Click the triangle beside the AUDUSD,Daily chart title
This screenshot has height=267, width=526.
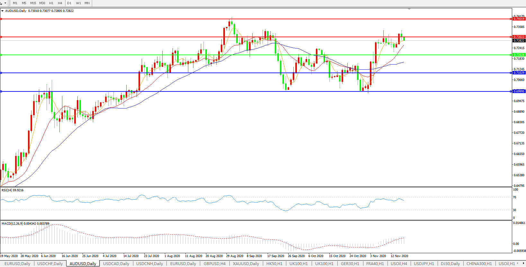(x=3, y=11)
